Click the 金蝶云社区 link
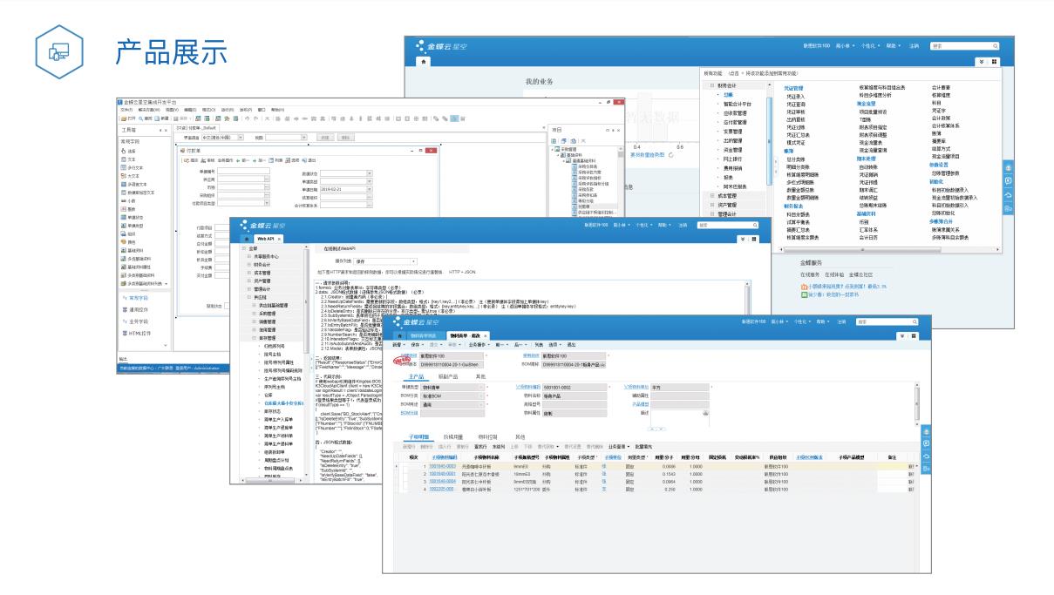The width and height of the screenshot is (1054, 595). click(860, 274)
